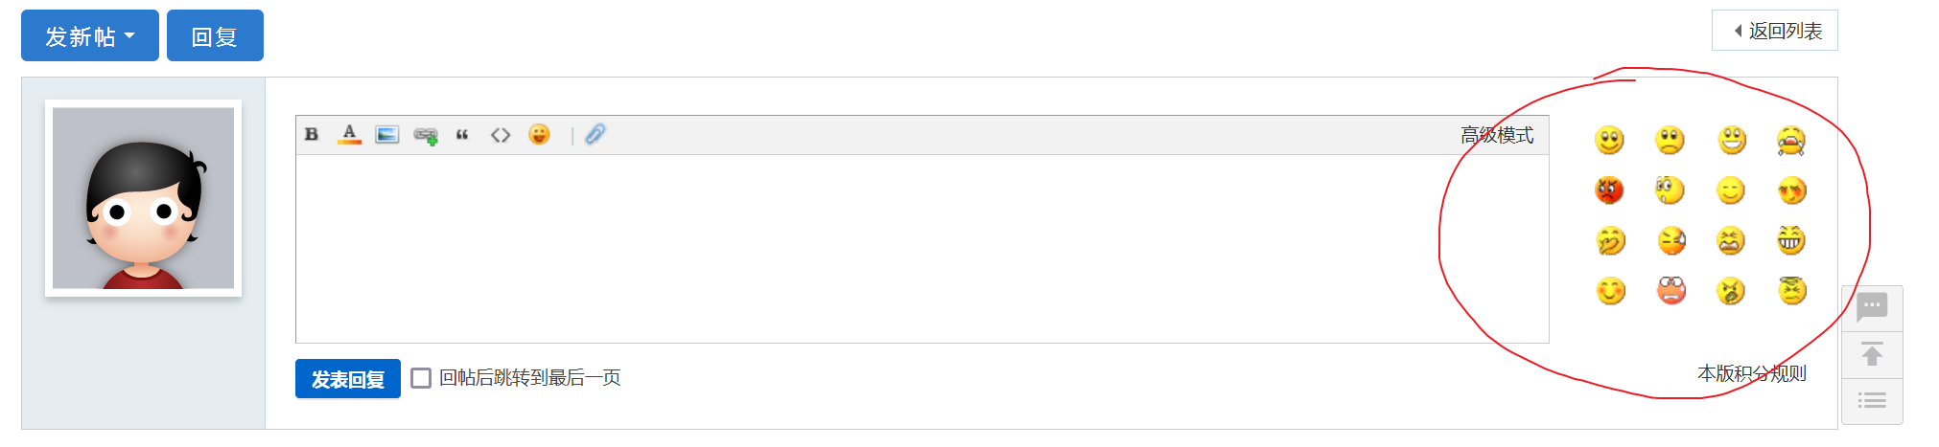
Task: Open the emoticon picker in the toolbar
Action: [540, 135]
